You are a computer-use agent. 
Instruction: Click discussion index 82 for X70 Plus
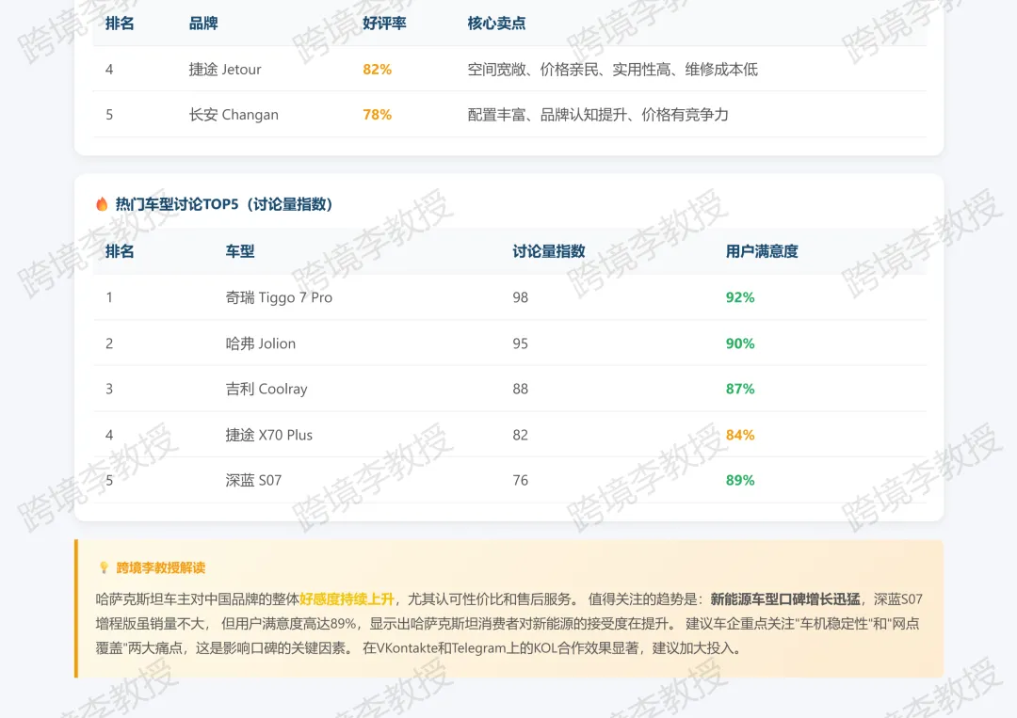click(x=520, y=435)
